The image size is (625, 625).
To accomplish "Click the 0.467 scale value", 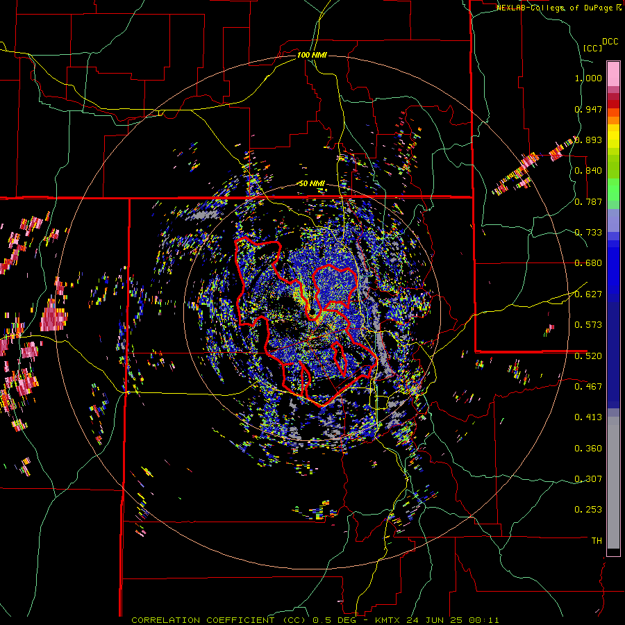I will pyautogui.click(x=588, y=386).
